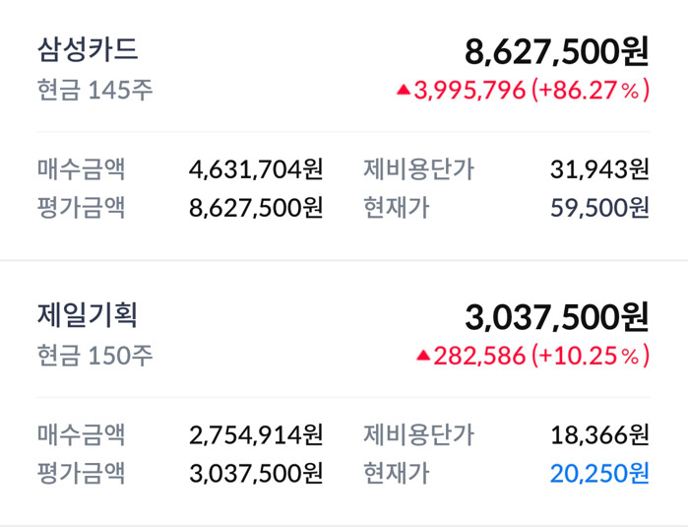The height and width of the screenshot is (527, 688).
Task: Select the 현금 145주 quantity text
Action: click(x=94, y=91)
